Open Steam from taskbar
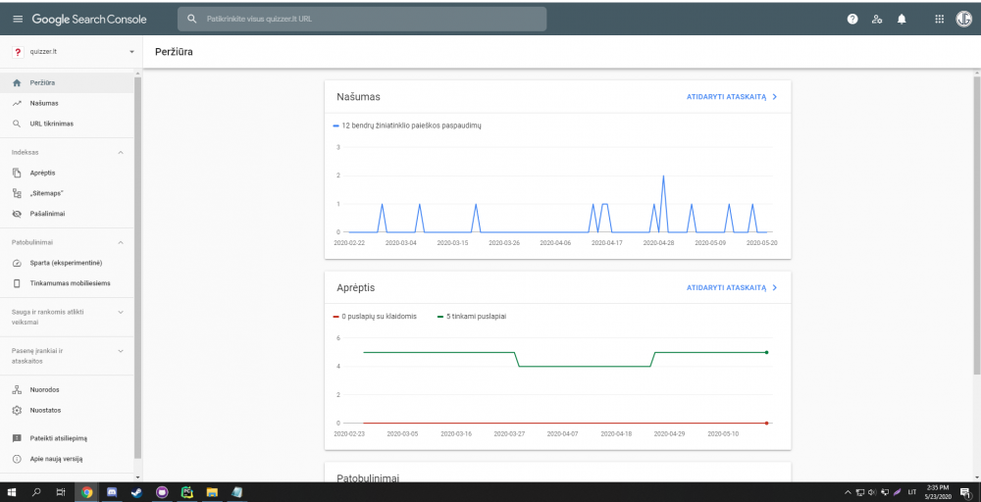 (136, 492)
